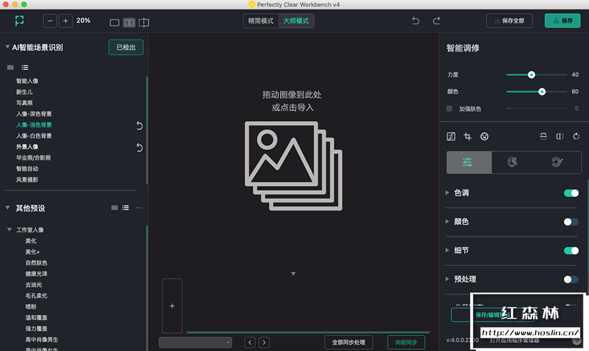The width and height of the screenshot is (589, 351).
Task: Reset the 外景人像 preset
Action: (x=140, y=147)
